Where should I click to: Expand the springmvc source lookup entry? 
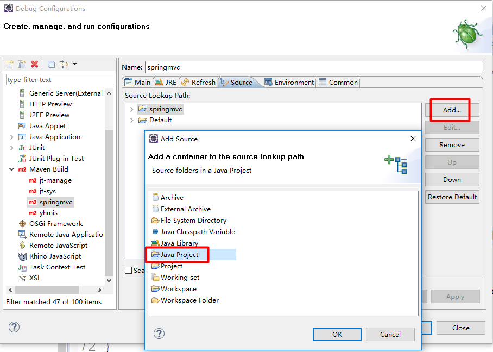(x=132, y=110)
